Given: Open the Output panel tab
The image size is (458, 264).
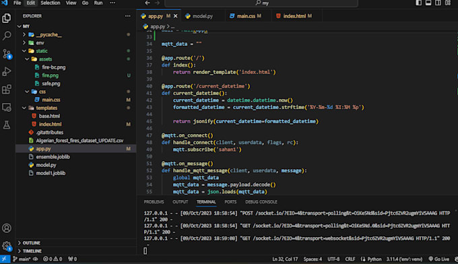Looking at the screenshot, I should pyautogui.click(x=181, y=202).
